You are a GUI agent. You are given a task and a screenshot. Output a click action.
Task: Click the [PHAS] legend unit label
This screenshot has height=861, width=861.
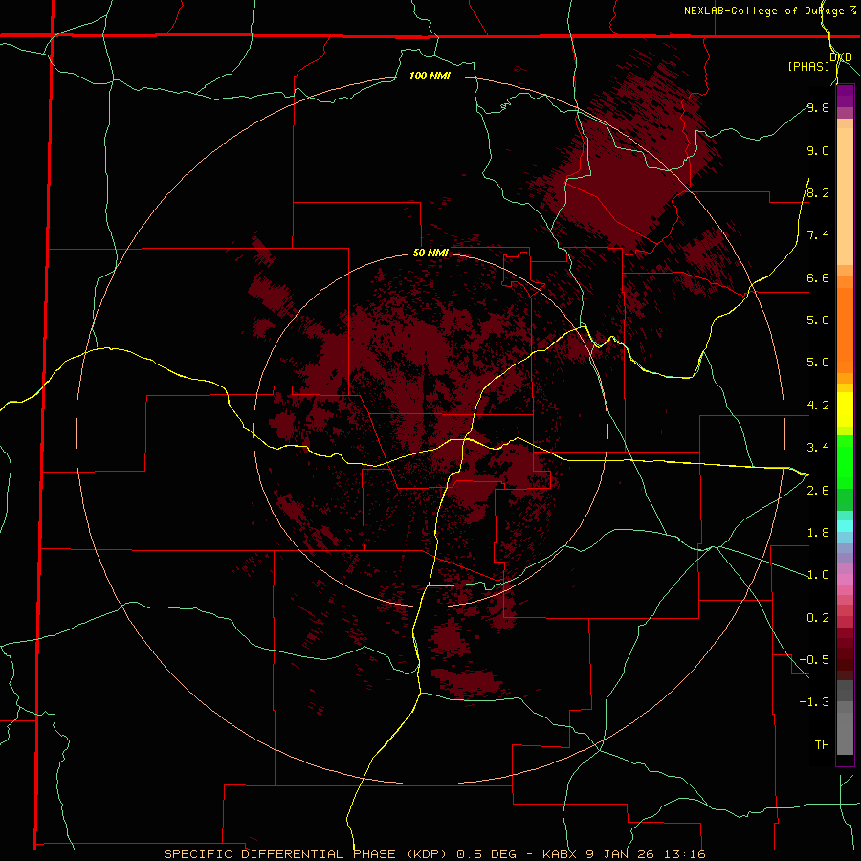808,66
